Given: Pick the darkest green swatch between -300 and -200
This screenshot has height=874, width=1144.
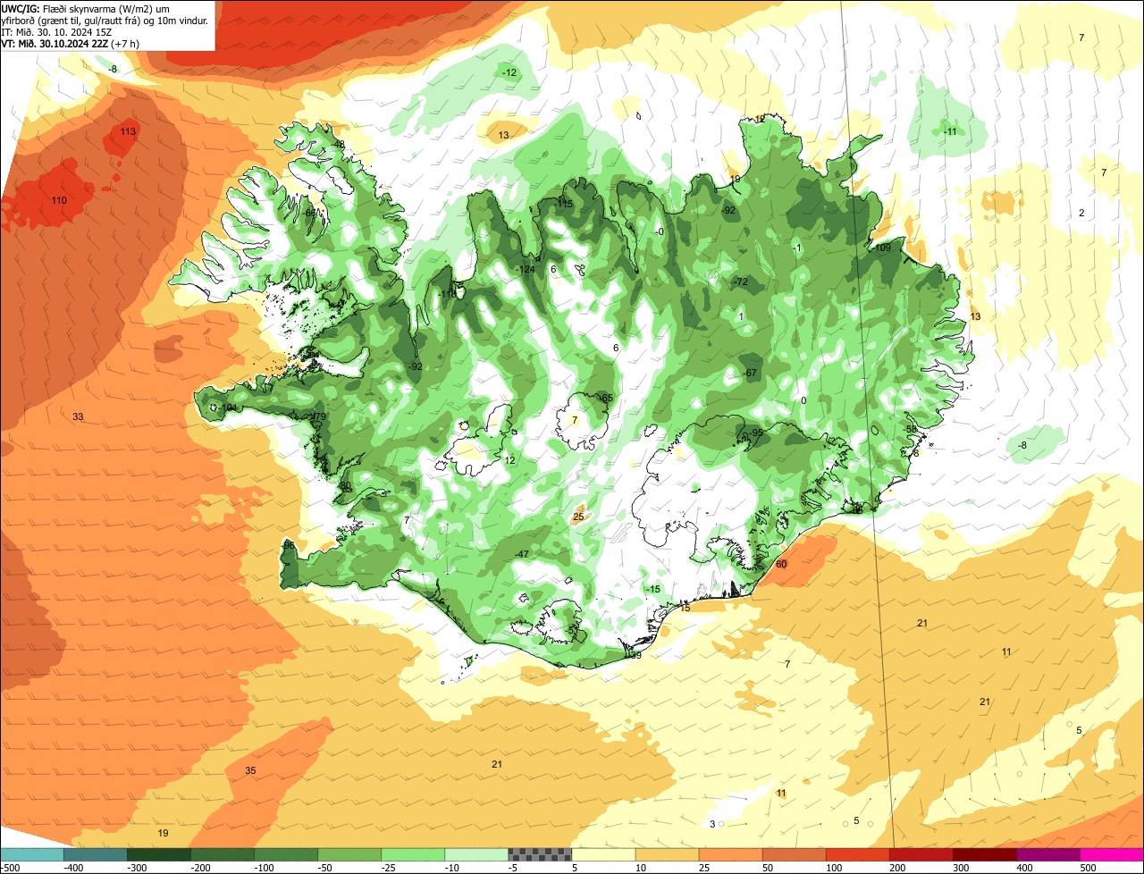Looking at the screenshot, I should 159,854.
